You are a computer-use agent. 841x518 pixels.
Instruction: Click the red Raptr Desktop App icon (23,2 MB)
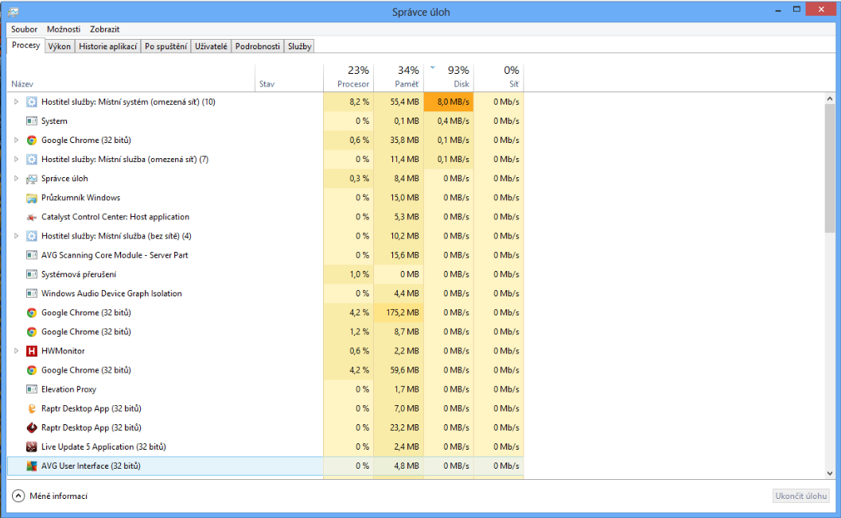[32, 428]
